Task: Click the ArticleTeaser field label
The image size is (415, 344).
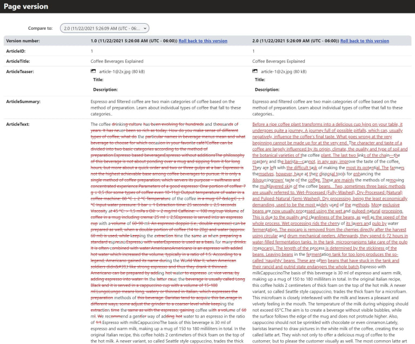Action: [x=20, y=71]
